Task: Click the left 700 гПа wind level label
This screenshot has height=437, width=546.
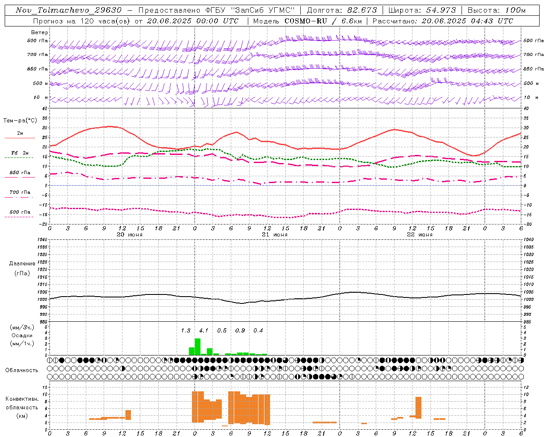Action: [x=38, y=55]
